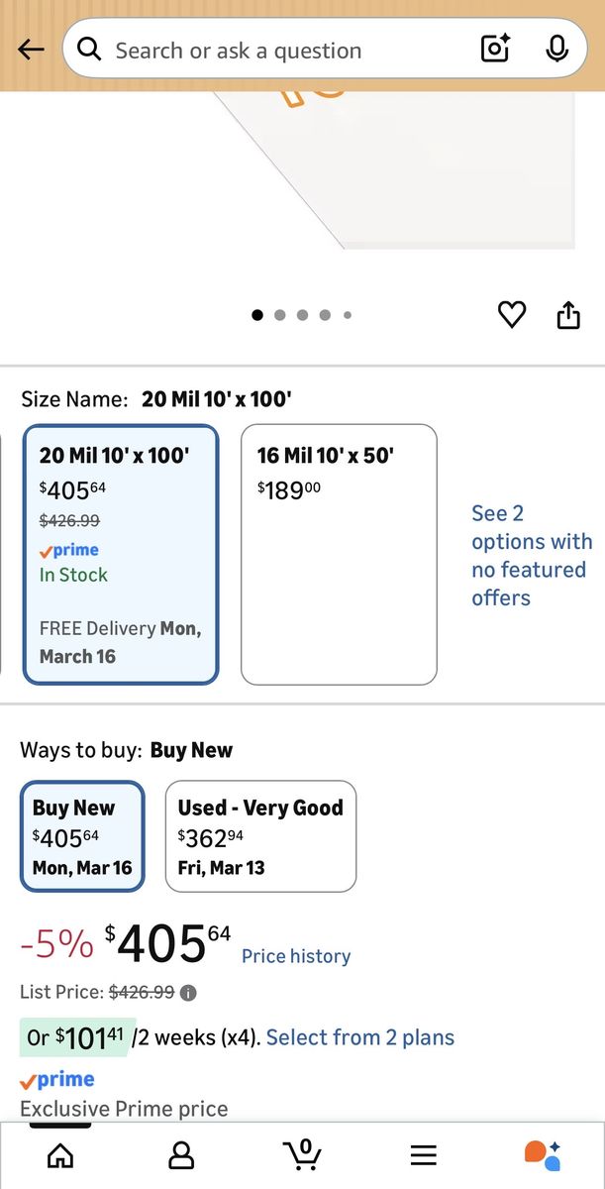Jump to second image carousel dot

click(x=280, y=315)
